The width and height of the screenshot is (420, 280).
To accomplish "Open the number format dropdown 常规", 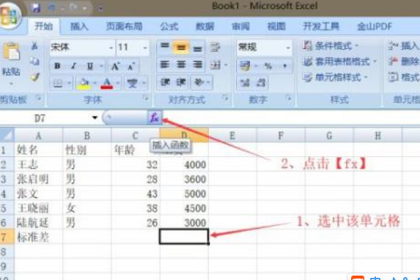I will pyautogui.click(x=288, y=48).
